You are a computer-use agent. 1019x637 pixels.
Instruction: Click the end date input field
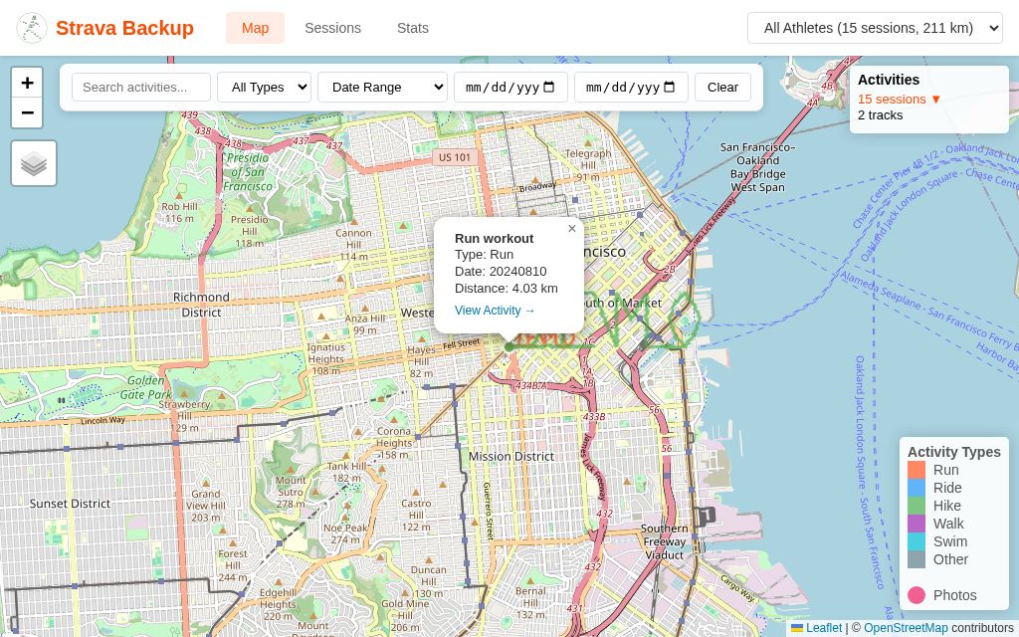(631, 88)
